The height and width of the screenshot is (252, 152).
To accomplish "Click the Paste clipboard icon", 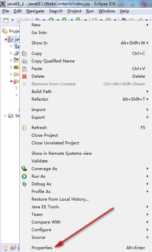I will 24,69.
